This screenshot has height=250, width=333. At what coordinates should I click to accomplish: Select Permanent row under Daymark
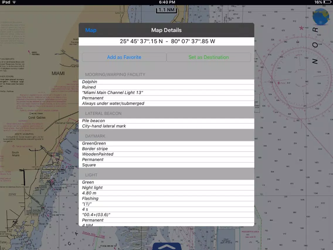coord(166,160)
